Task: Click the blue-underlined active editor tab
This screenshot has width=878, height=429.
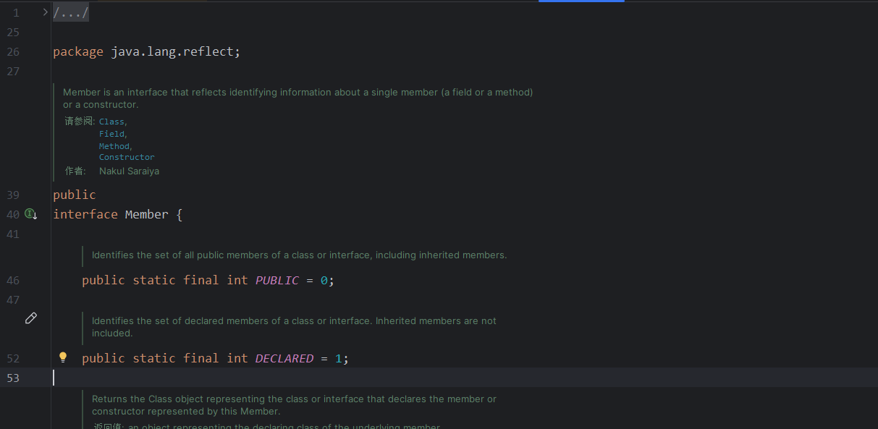Action: 581,1
